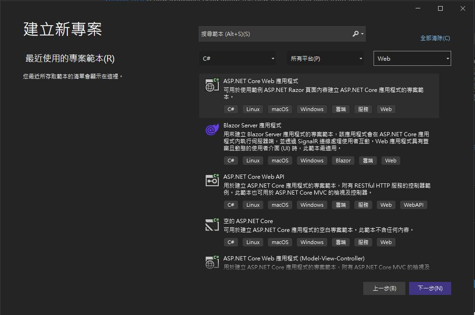475x315 pixels.
Task: Select the ASP.NET Core Web API template icon
Action: [x=212, y=180]
